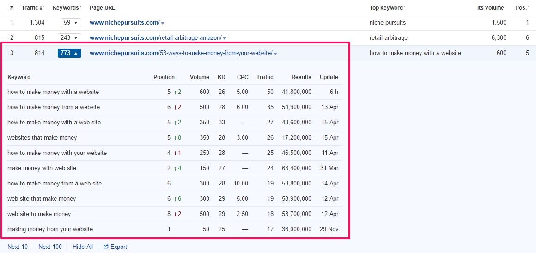This screenshot has width=536, height=253.
Task: Click Results column header
Action: tap(301, 77)
